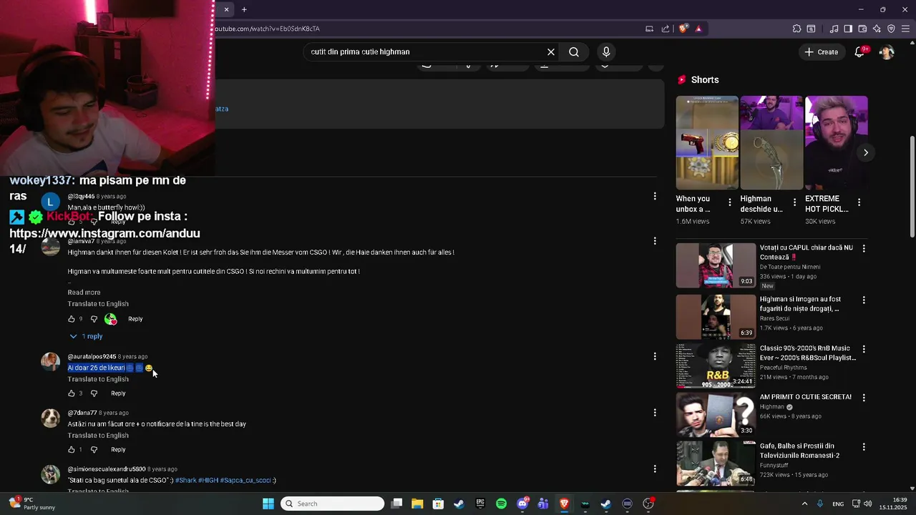The height and width of the screenshot is (515, 916).
Task: Show next Shorts with arrow
Action: click(x=866, y=152)
